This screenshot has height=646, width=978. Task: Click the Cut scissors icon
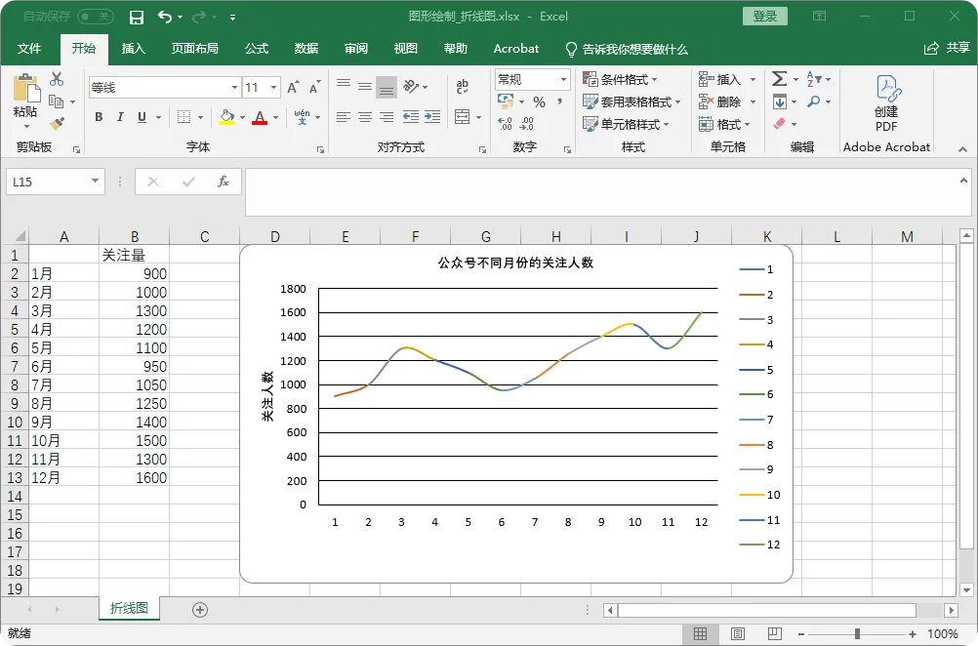click(57, 79)
